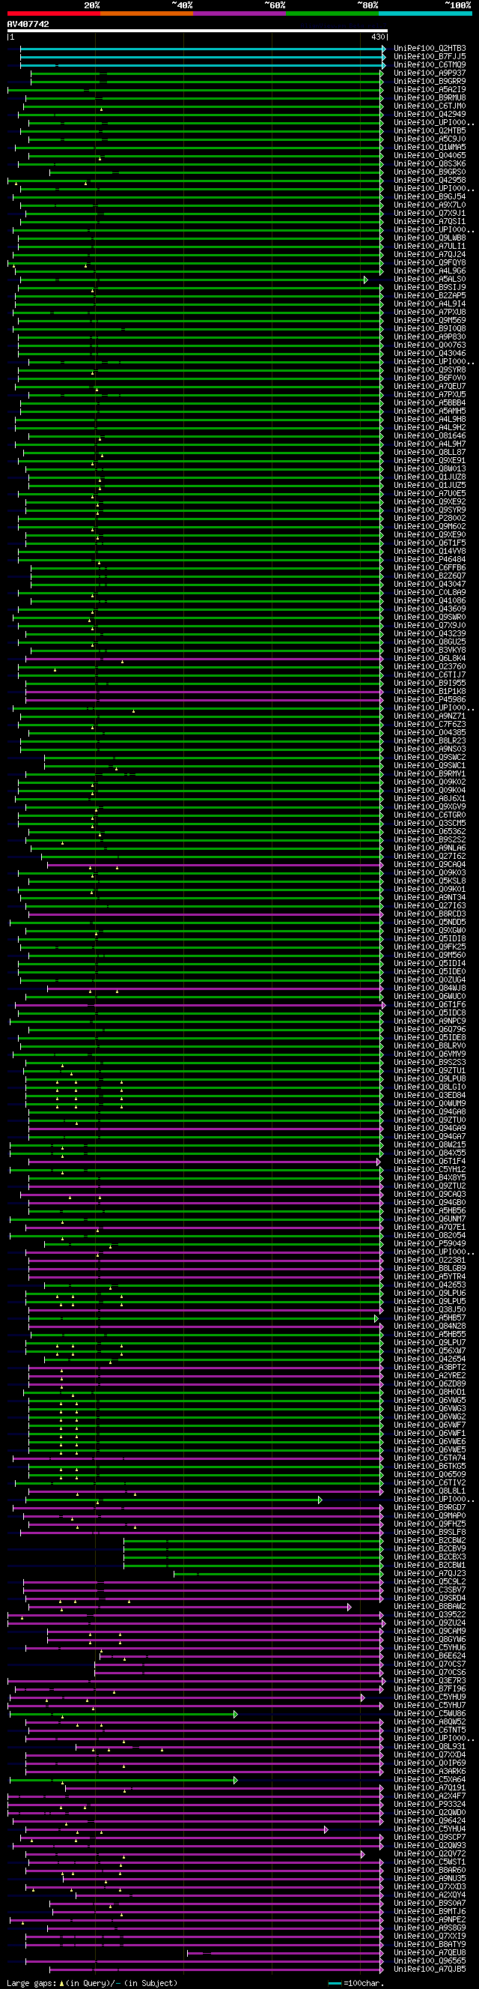This screenshot has width=479, height=1989.
Task: Open the UniRef100_Q6T1F6 entry
Action: 430,1004
